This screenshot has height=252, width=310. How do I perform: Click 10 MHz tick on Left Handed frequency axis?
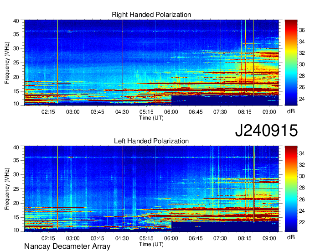point(16,230)
